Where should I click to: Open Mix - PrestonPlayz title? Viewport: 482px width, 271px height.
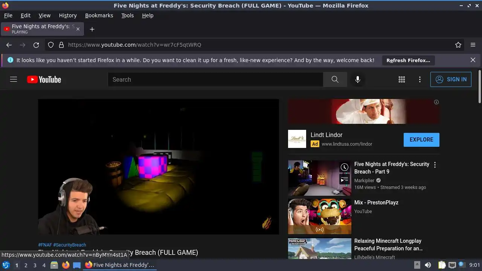(376, 202)
